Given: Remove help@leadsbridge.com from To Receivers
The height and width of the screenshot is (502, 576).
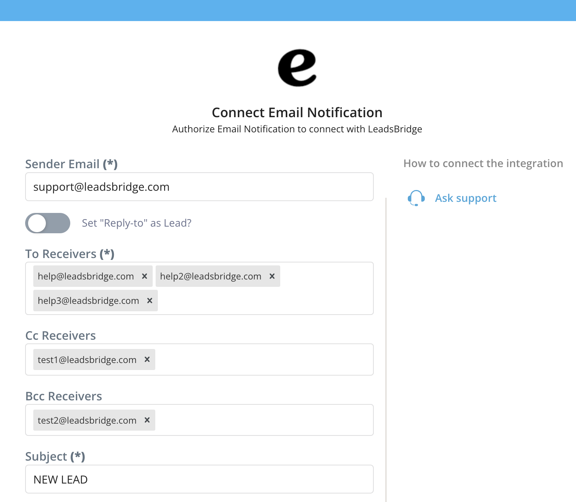Looking at the screenshot, I should pyautogui.click(x=145, y=276).
